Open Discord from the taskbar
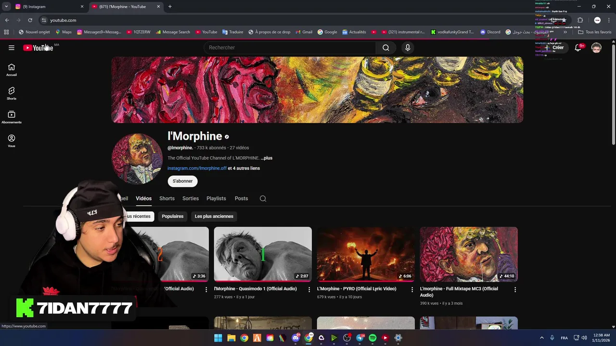 click(295, 338)
